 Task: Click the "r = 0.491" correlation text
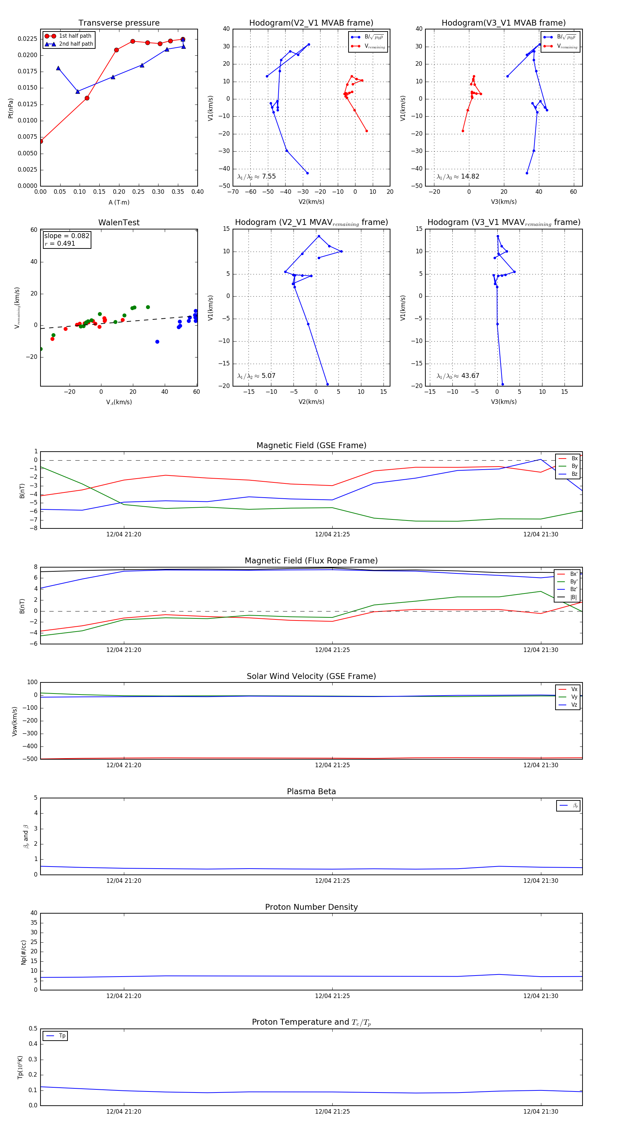coord(60,243)
